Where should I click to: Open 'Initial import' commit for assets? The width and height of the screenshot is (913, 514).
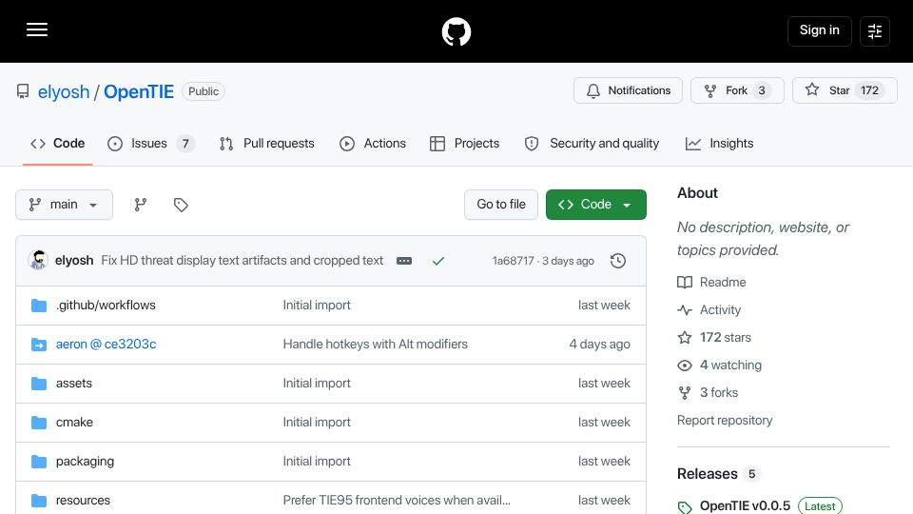[317, 383]
